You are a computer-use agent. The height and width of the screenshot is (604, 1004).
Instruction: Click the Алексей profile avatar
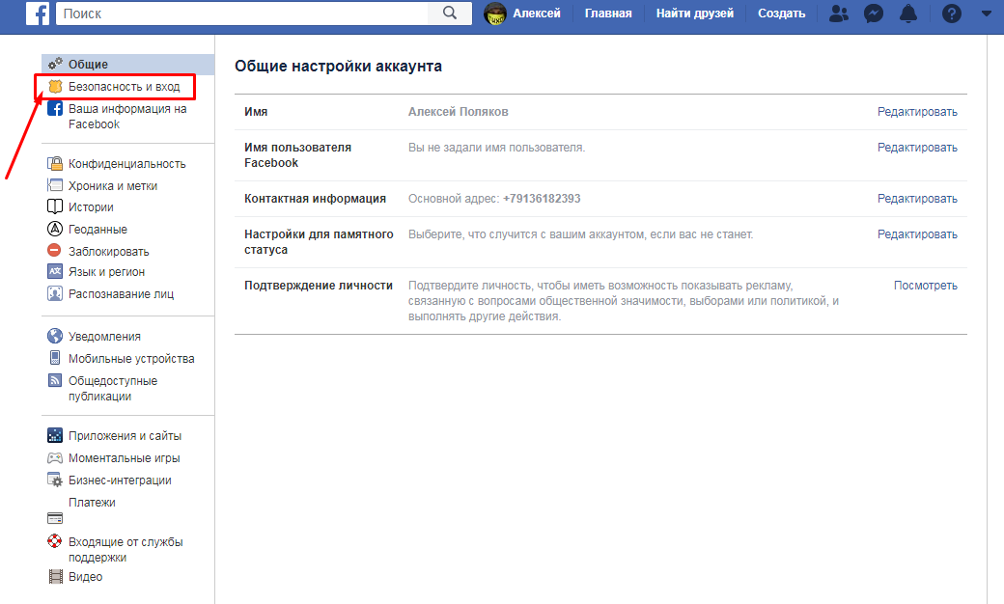pos(495,14)
